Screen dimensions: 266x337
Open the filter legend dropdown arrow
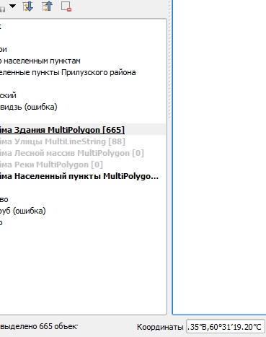[12, 6]
